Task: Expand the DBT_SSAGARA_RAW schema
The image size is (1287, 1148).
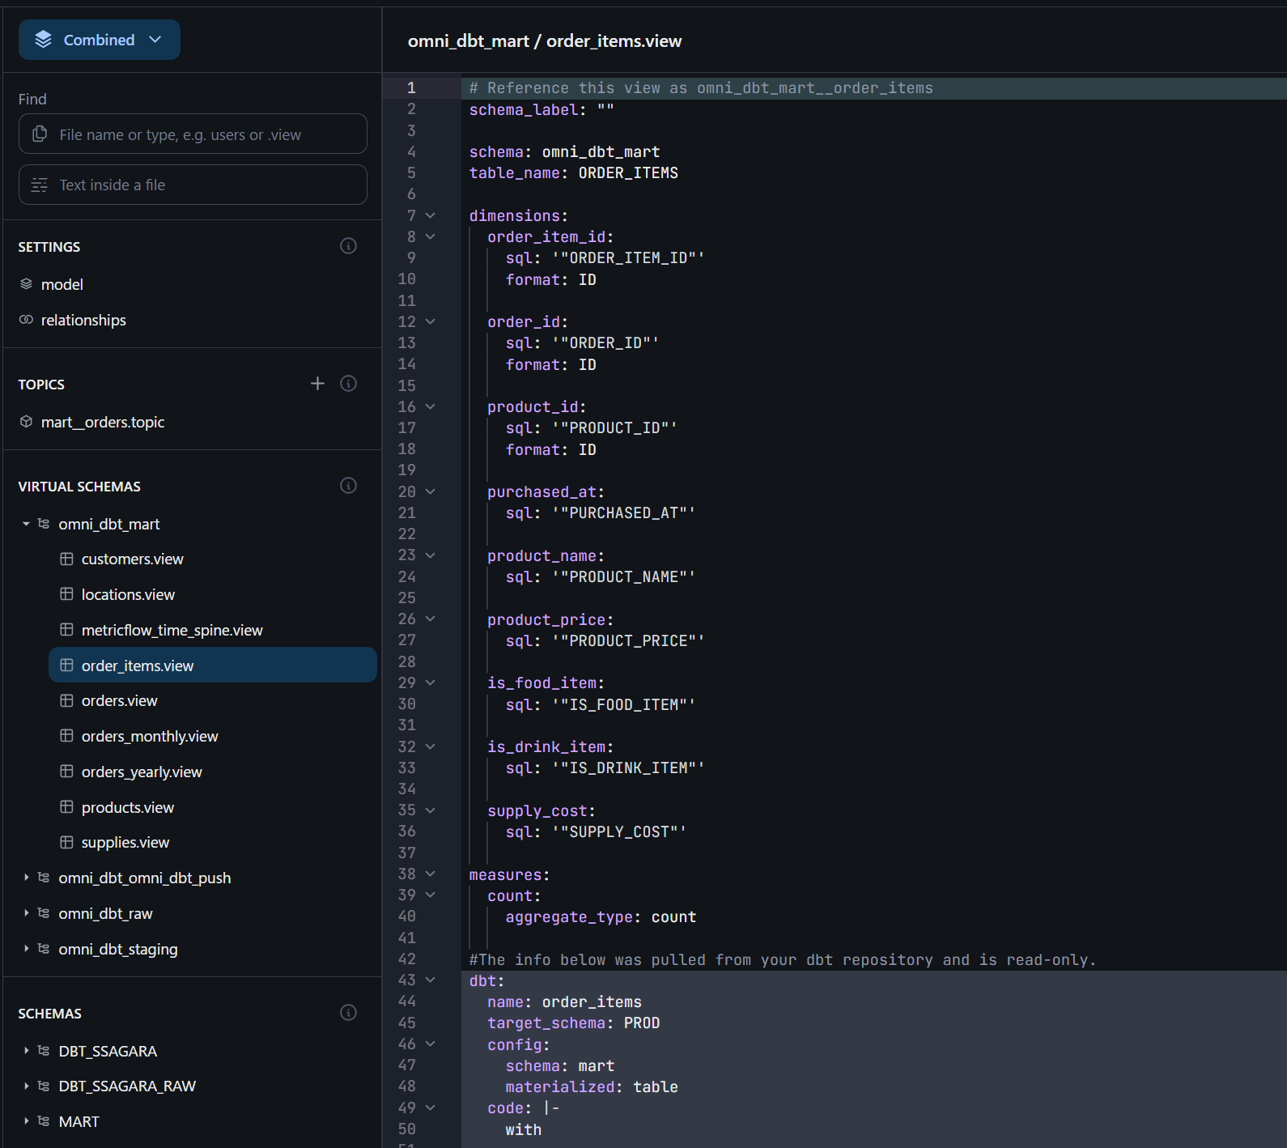Action: point(26,1086)
